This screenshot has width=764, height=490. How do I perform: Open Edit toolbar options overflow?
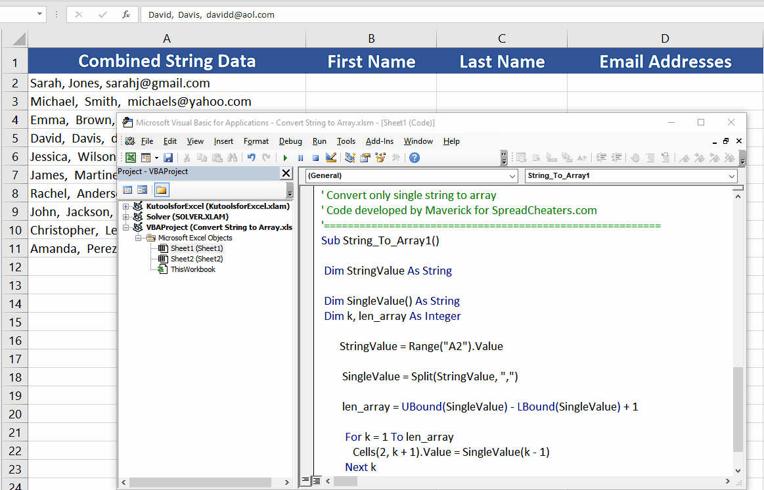(x=742, y=158)
